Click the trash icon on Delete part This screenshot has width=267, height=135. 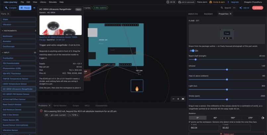(221, 134)
